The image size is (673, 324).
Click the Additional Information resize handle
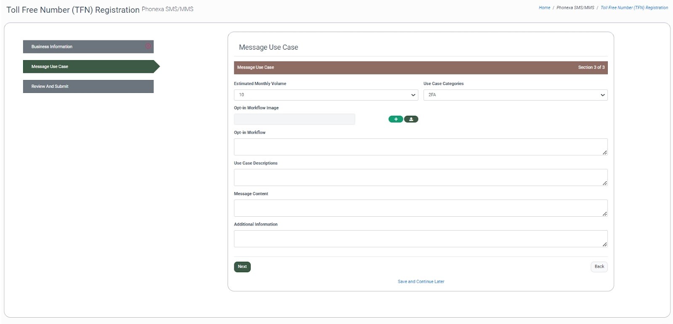604,244
